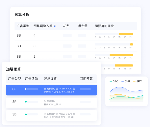
Task: Click 花费 placeholder in SD row
Action: (67, 46)
